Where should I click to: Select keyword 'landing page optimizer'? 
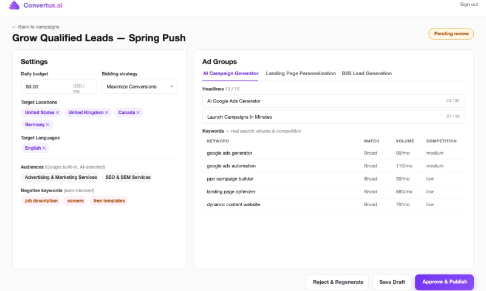[x=231, y=192]
